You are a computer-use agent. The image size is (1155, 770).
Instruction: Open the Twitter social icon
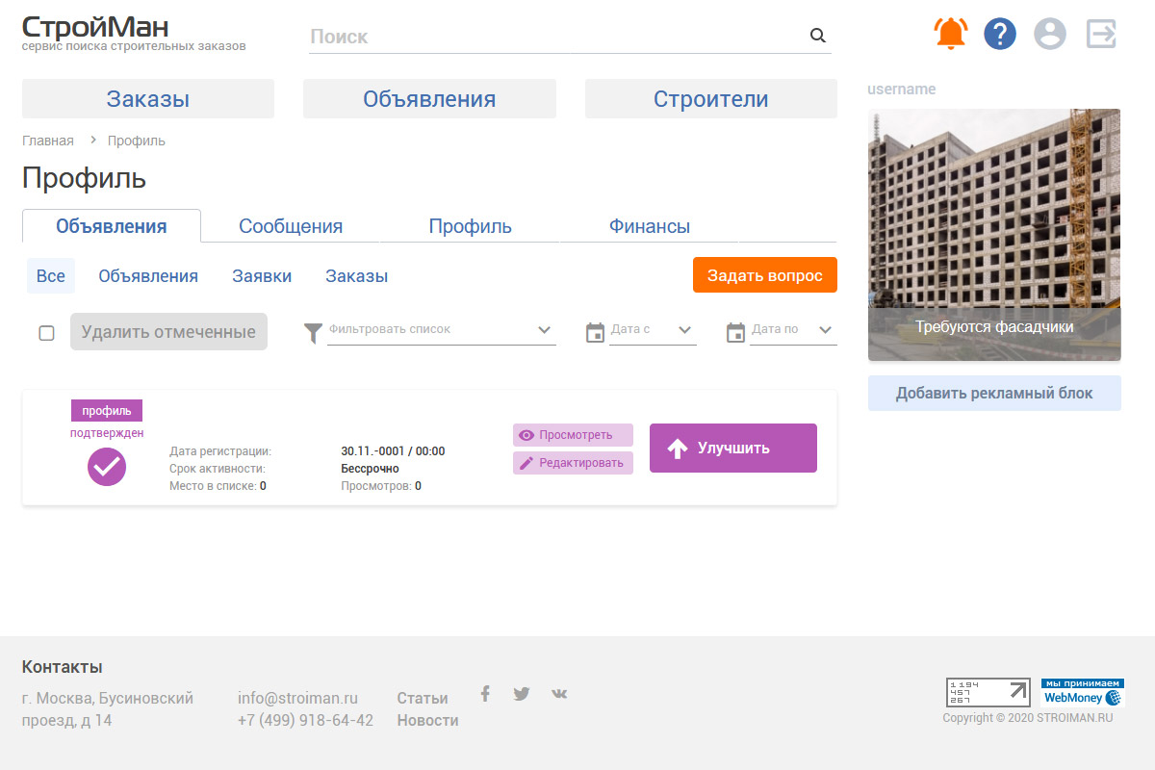click(522, 694)
